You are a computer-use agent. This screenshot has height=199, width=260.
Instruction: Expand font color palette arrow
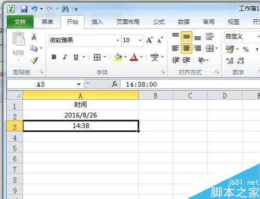click(141, 57)
